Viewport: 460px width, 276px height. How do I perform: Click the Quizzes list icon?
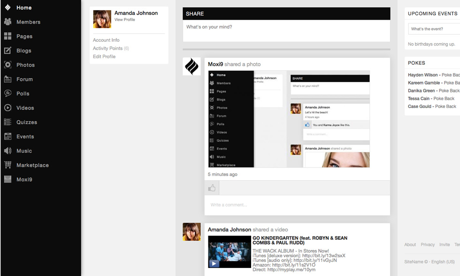8,122
